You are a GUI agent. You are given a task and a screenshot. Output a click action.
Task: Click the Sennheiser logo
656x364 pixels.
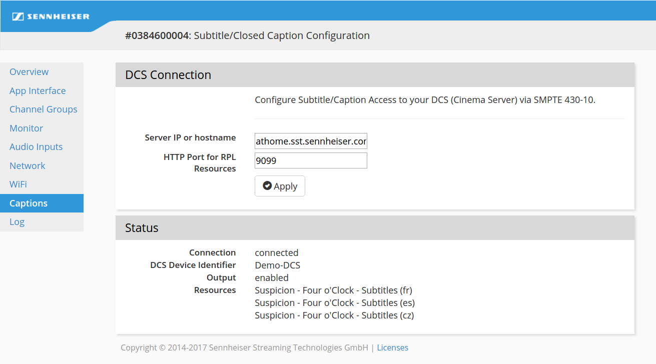[51, 16]
